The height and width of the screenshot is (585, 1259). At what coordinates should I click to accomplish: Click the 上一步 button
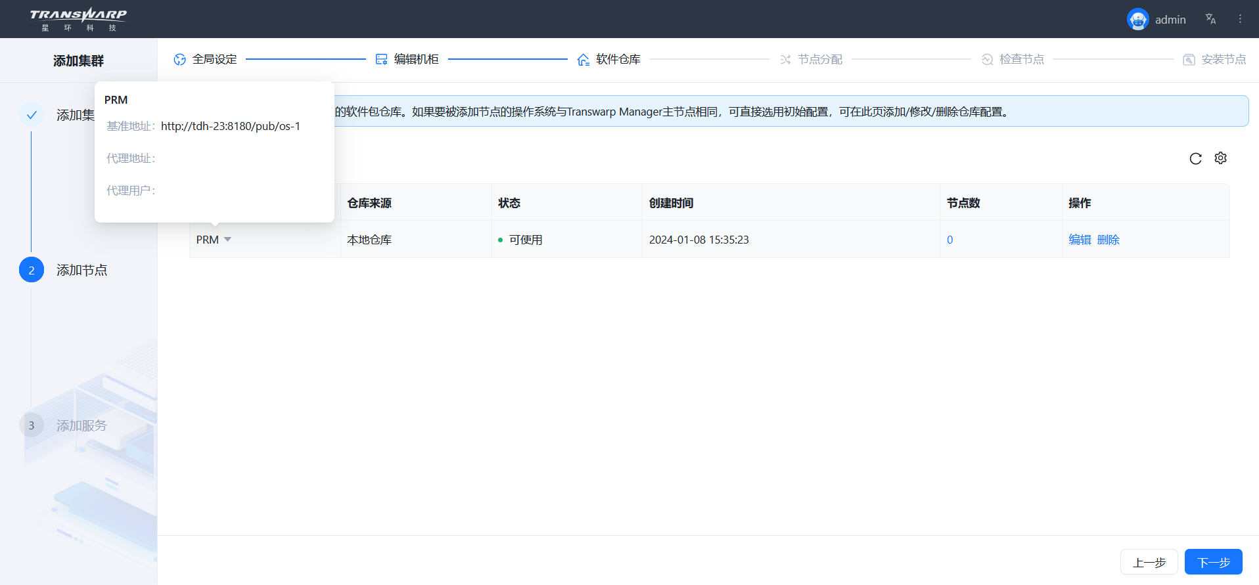tap(1149, 562)
